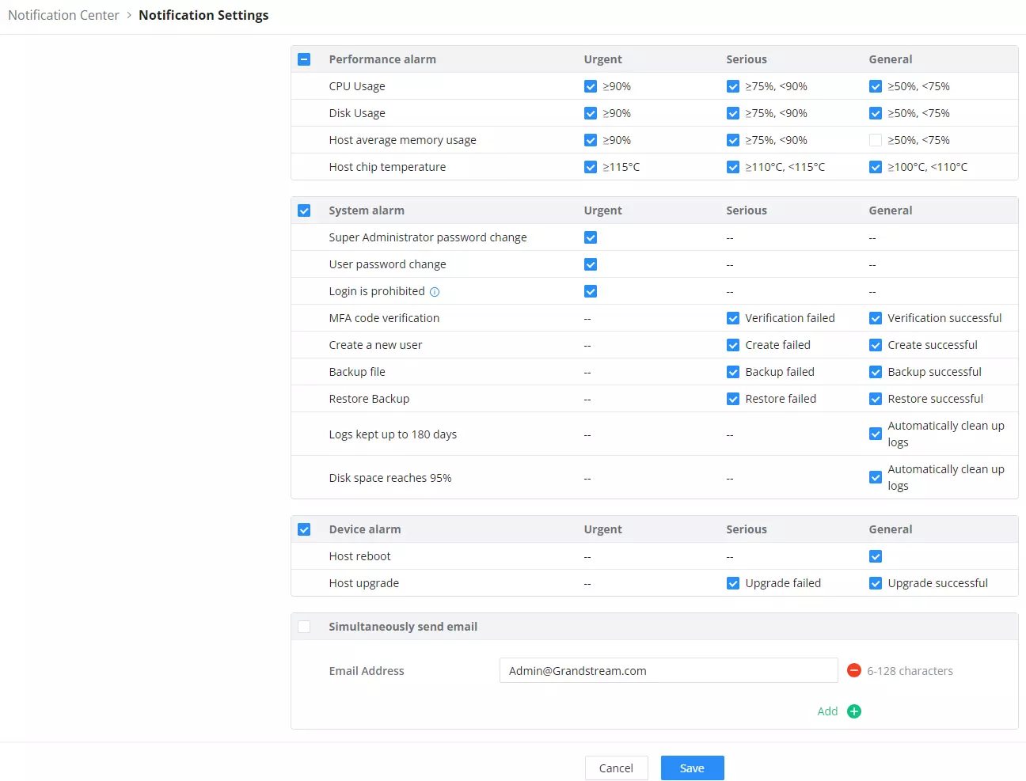
Task: Uncheck Create failed checkbox
Action: click(733, 345)
